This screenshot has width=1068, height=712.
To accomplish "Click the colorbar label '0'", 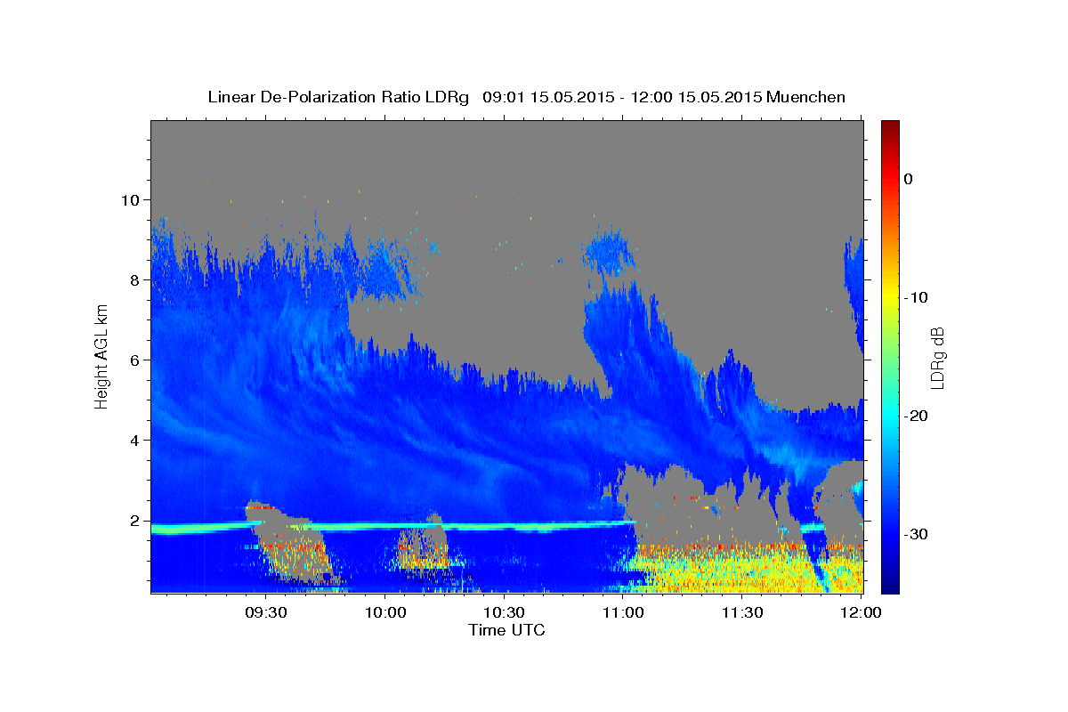I will [x=908, y=179].
